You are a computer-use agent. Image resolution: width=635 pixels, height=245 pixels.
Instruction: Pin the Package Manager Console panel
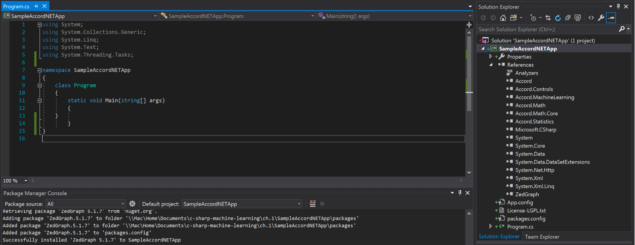pyautogui.click(x=460, y=193)
